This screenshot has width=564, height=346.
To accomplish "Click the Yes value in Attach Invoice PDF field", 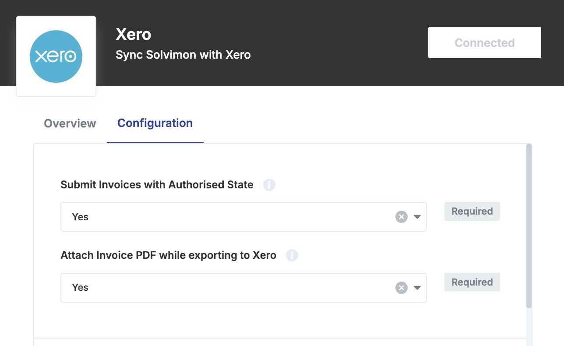I will tap(80, 288).
